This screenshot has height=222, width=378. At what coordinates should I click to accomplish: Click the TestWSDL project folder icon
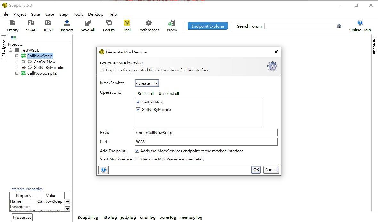click(x=17, y=50)
